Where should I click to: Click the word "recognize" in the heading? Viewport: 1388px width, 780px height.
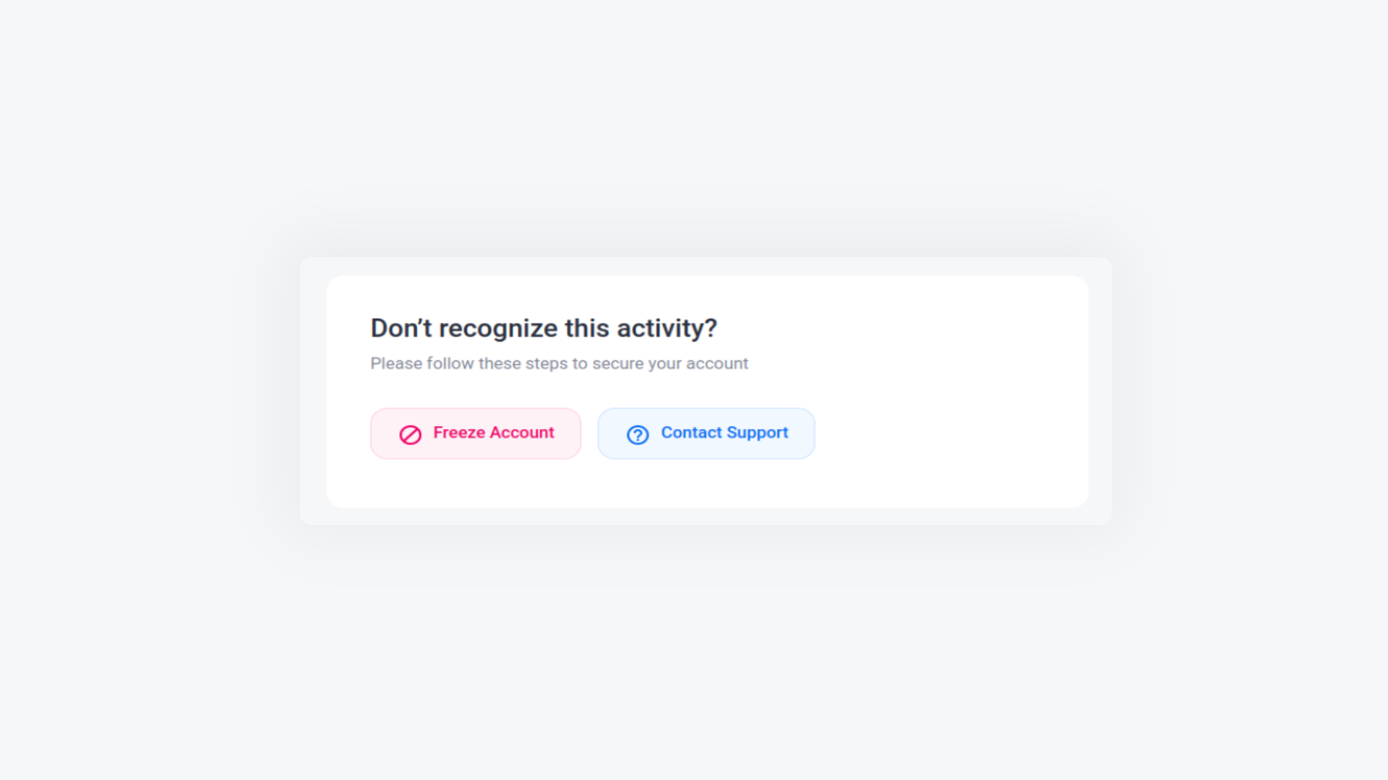pyautogui.click(x=498, y=329)
